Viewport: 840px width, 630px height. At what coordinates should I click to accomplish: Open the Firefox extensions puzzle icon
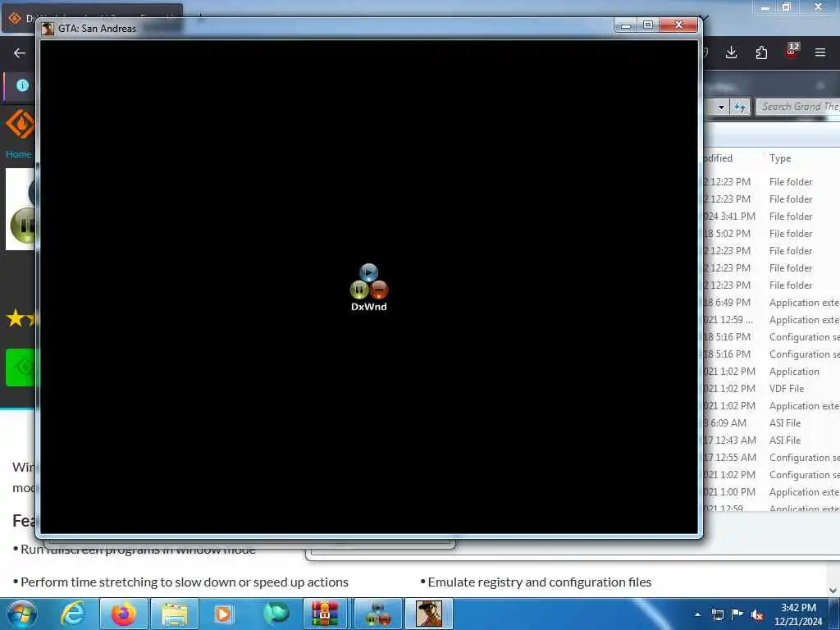761,52
